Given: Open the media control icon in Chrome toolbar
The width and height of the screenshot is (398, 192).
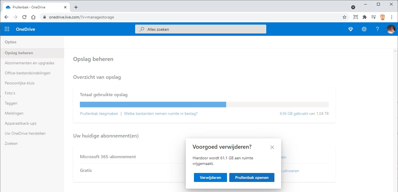Looking at the screenshot, I should click(373, 17).
